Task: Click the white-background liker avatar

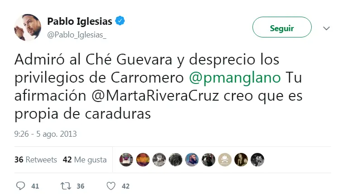Action: (224, 160)
